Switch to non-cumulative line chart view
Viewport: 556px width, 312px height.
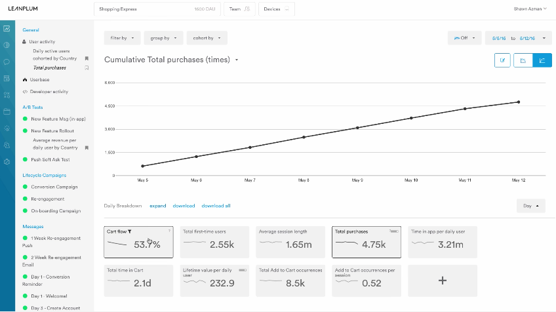[x=523, y=60]
